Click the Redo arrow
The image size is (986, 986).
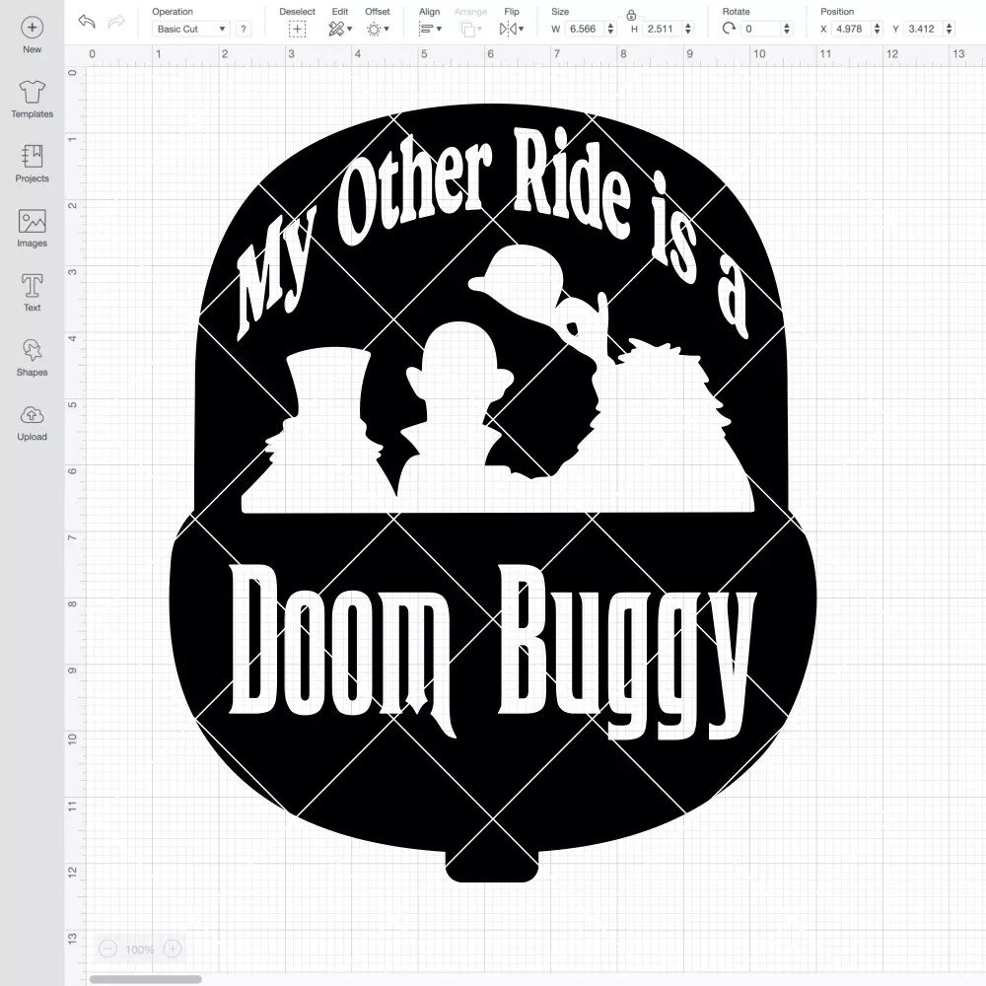[115, 22]
